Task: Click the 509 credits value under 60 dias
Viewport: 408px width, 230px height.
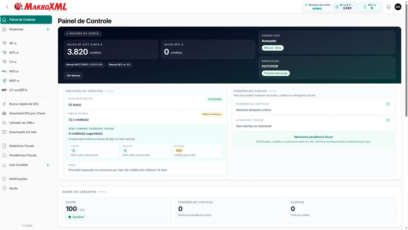Action: tap(179, 151)
